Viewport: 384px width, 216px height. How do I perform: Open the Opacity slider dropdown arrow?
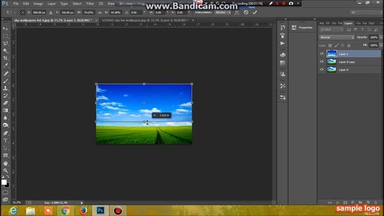pos(381,37)
